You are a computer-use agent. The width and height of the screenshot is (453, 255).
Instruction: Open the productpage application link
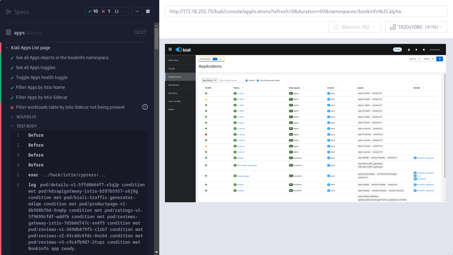coord(243,176)
